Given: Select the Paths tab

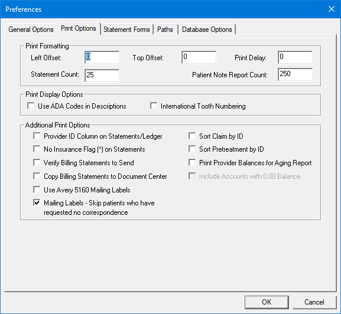Looking at the screenshot, I should click(x=165, y=30).
